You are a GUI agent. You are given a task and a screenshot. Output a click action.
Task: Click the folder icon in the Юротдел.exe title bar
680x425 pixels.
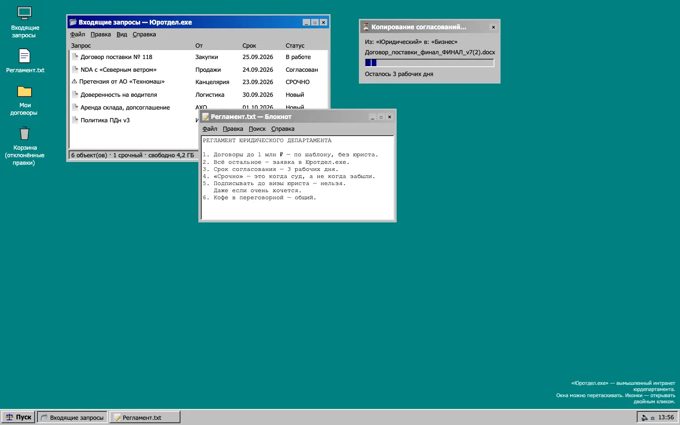click(73, 22)
